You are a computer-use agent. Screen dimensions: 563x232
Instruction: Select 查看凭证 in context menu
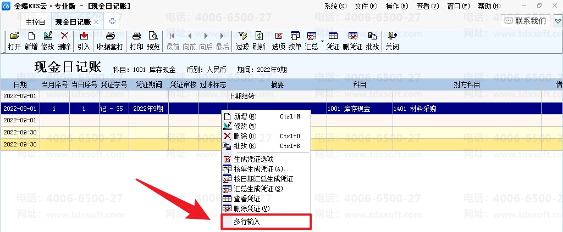click(x=266, y=199)
